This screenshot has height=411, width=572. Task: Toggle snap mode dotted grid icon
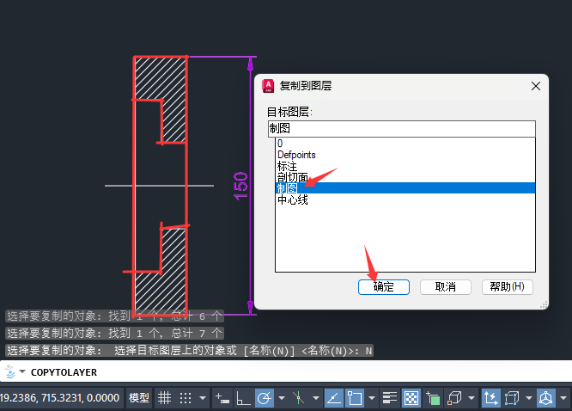click(186, 398)
